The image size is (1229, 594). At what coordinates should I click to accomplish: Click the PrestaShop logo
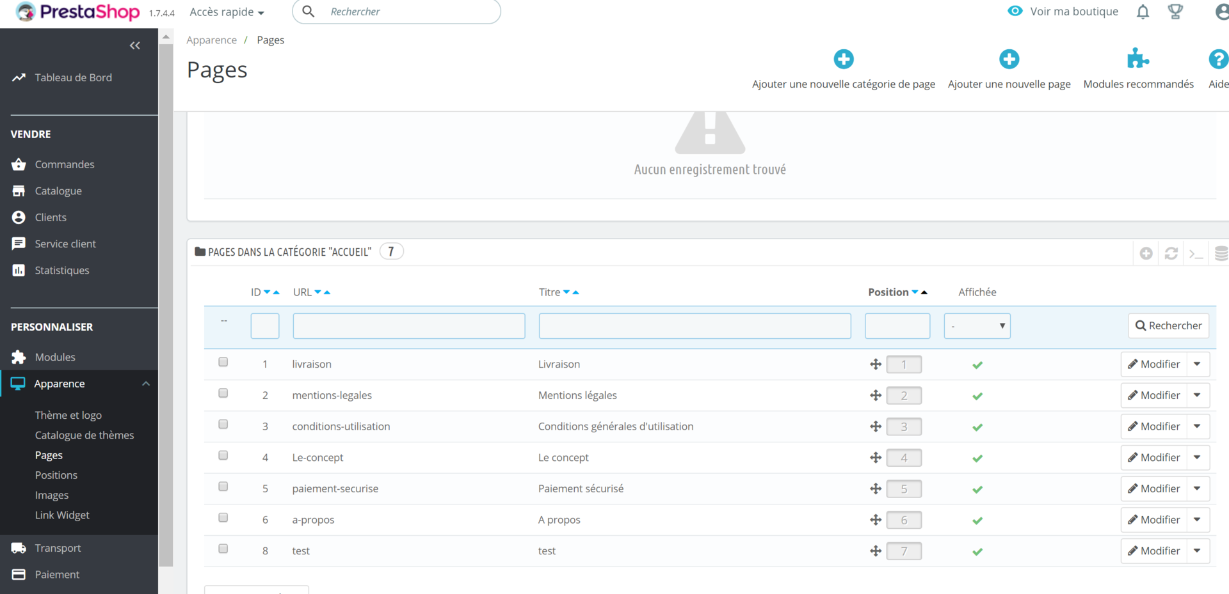(77, 12)
